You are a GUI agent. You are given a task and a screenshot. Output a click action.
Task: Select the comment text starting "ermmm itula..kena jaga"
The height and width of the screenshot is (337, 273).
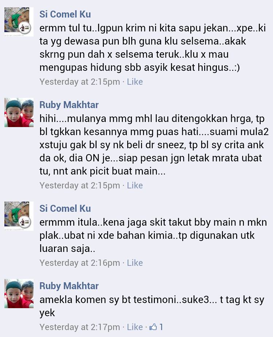click(x=153, y=235)
